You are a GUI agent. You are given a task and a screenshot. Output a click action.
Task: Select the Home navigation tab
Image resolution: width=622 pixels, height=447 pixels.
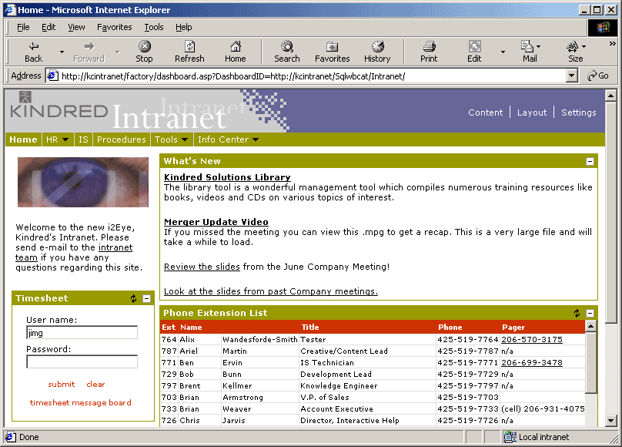click(23, 139)
